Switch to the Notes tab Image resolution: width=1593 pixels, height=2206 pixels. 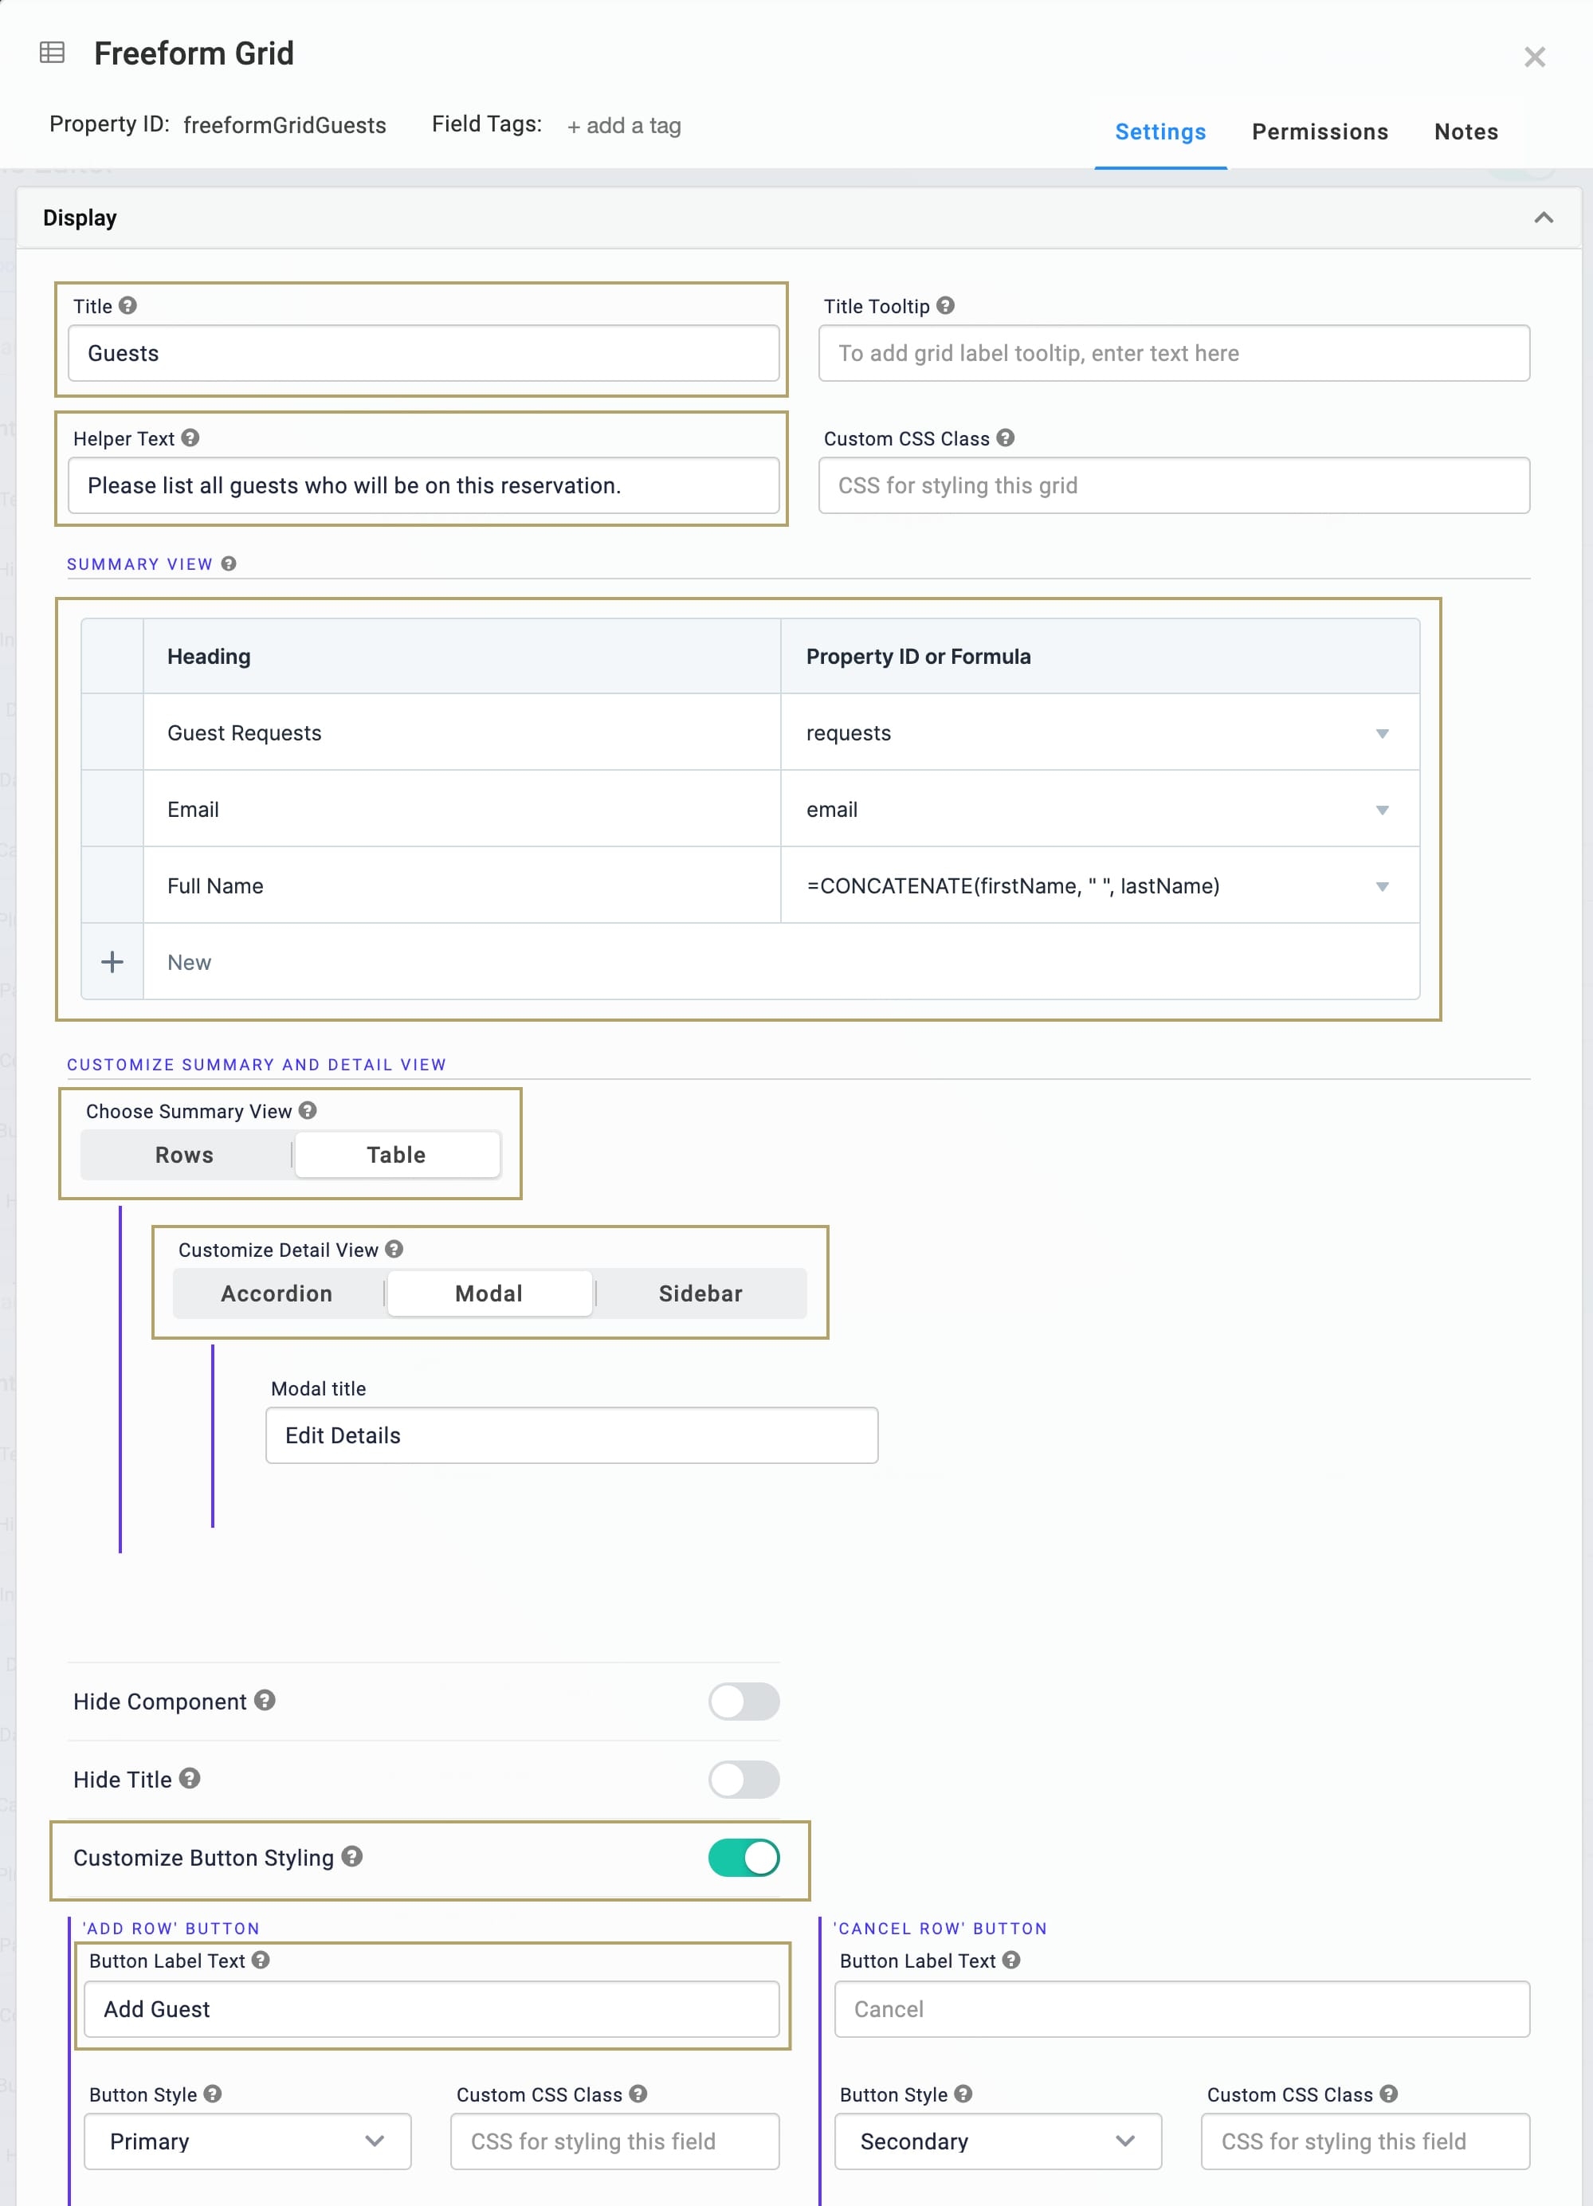1465,132
